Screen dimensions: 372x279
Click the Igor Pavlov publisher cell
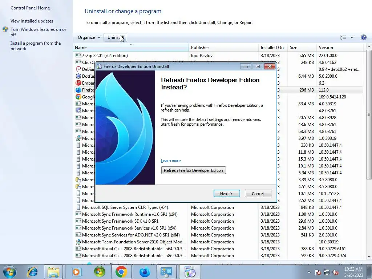tap(202, 55)
